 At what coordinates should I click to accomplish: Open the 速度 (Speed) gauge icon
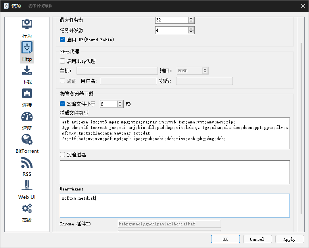[x=27, y=116]
